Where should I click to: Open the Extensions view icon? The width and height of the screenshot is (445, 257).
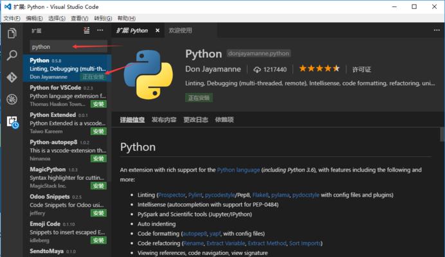12,121
